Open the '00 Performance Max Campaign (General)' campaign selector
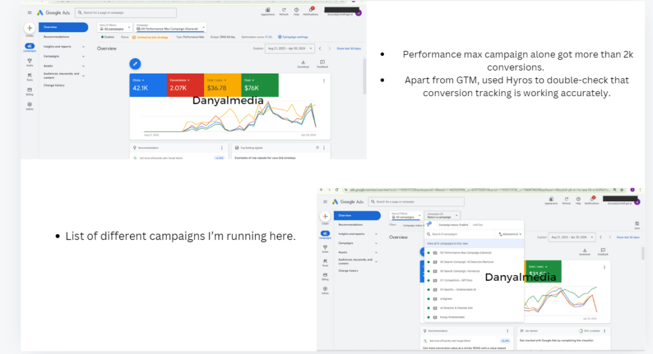Screen dimensions: 653x354 click(170, 27)
